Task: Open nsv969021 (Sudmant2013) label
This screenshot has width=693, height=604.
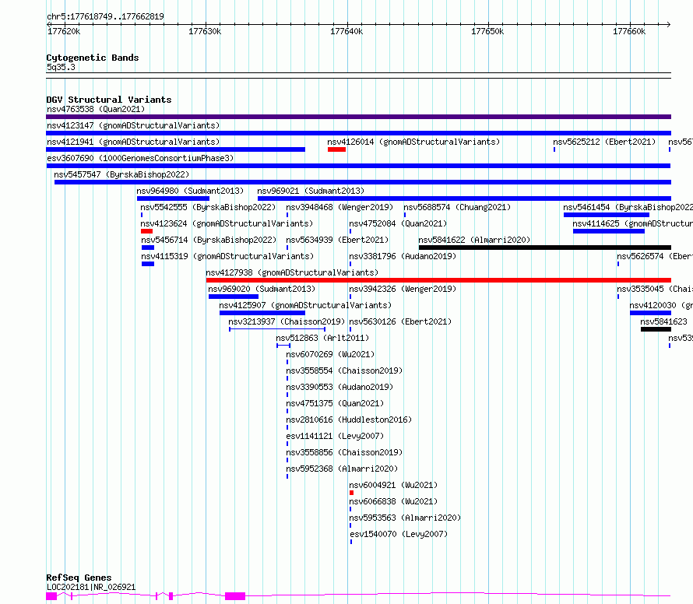Action: [x=311, y=191]
